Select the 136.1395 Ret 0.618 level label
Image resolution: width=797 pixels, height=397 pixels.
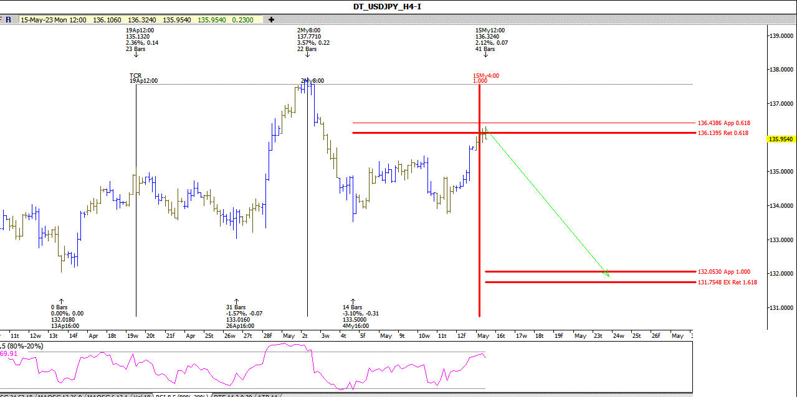(x=723, y=133)
